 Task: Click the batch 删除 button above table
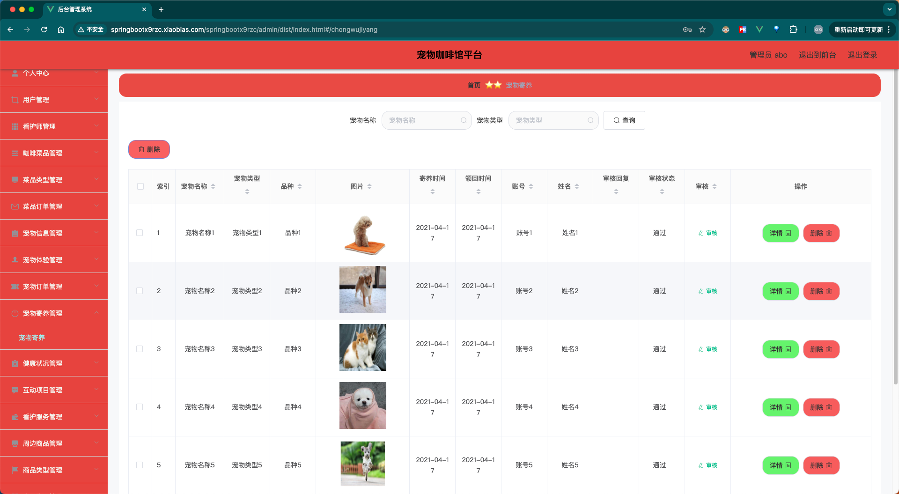(x=149, y=149)
